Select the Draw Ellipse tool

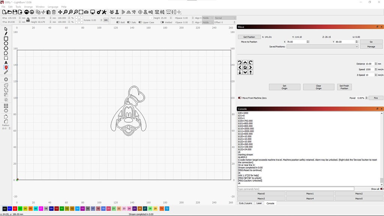[6, 43]
